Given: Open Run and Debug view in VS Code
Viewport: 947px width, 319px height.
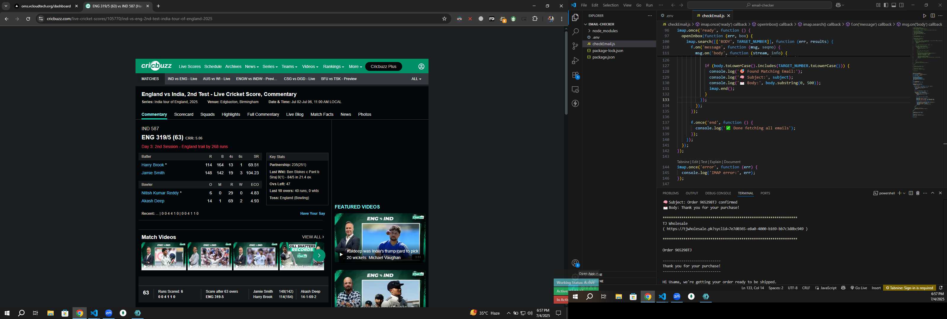Looking at the screenshot, I should pyautogui.click(x=575, y=61).
